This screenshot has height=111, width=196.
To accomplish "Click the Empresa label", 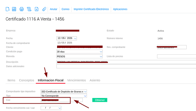I will (x=11, y=31).
